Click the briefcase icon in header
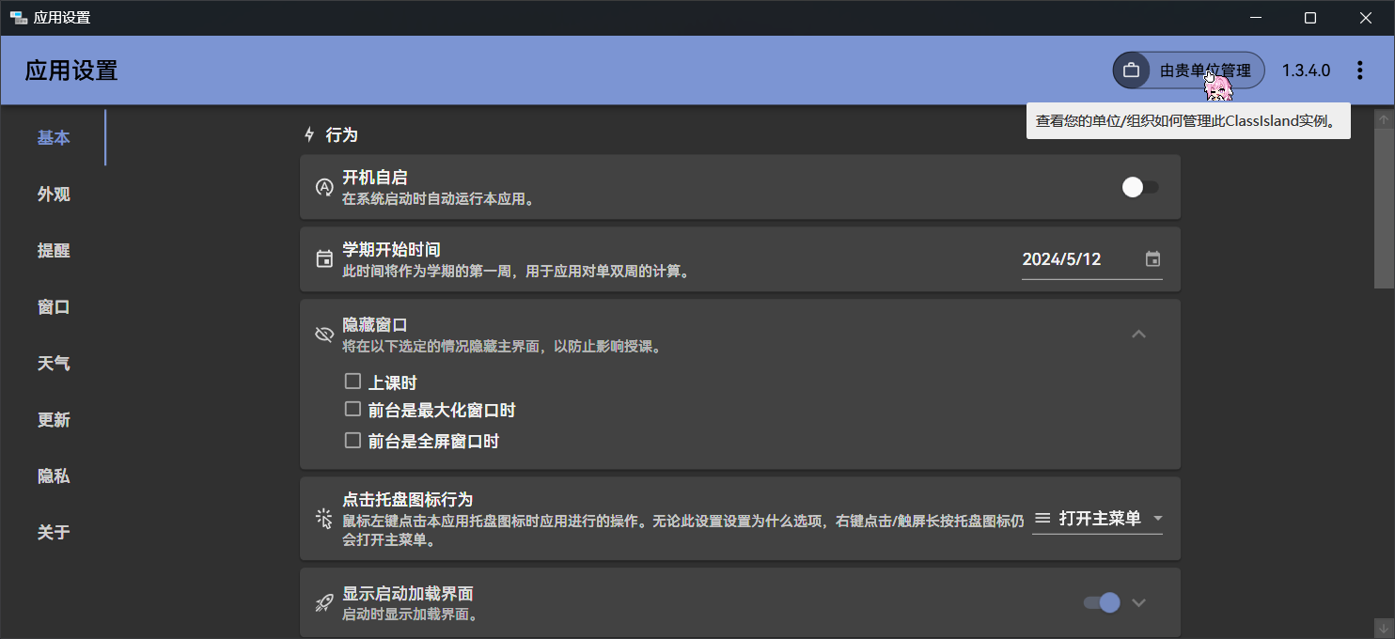 click(1131, 70)
